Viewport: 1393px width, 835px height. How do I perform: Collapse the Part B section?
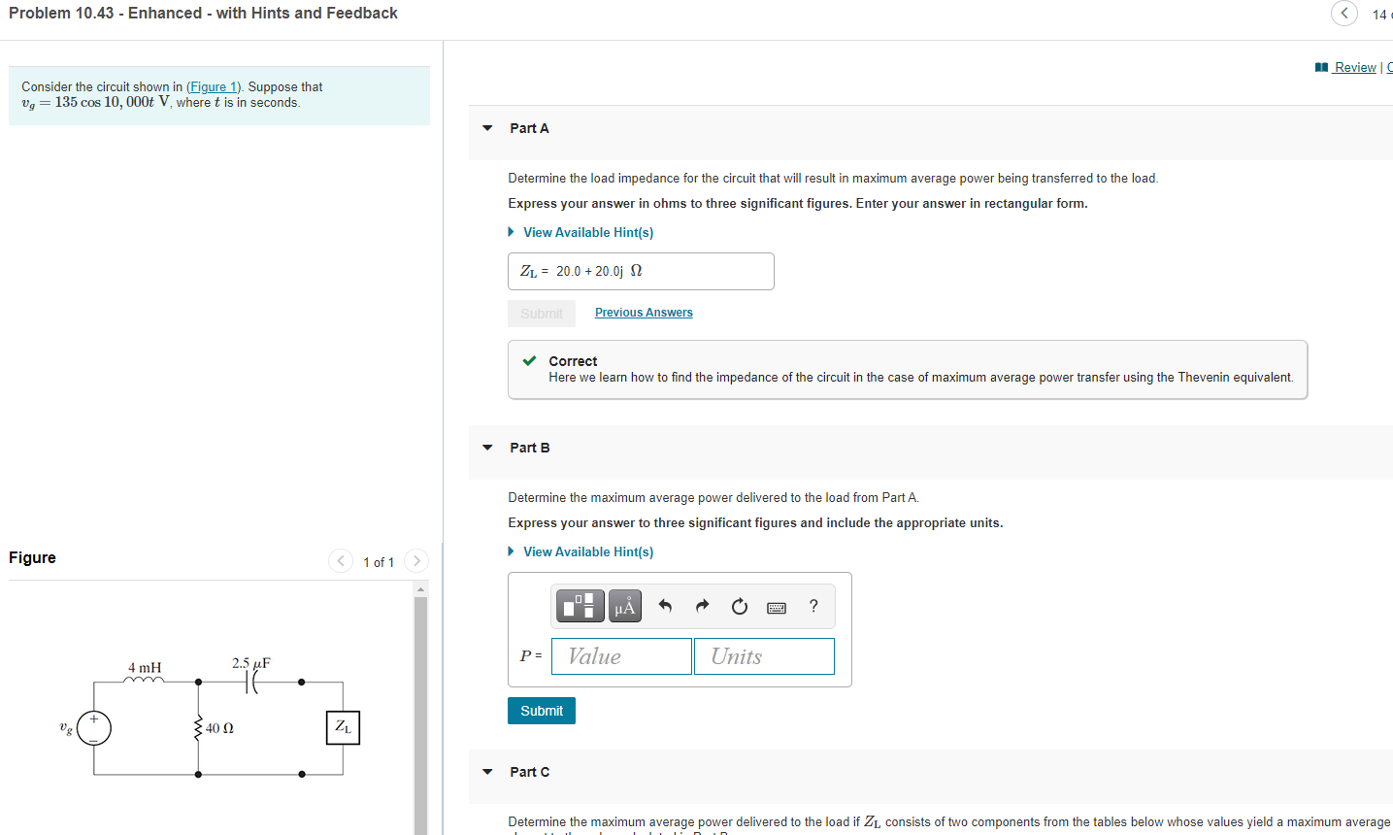[487, 448]
